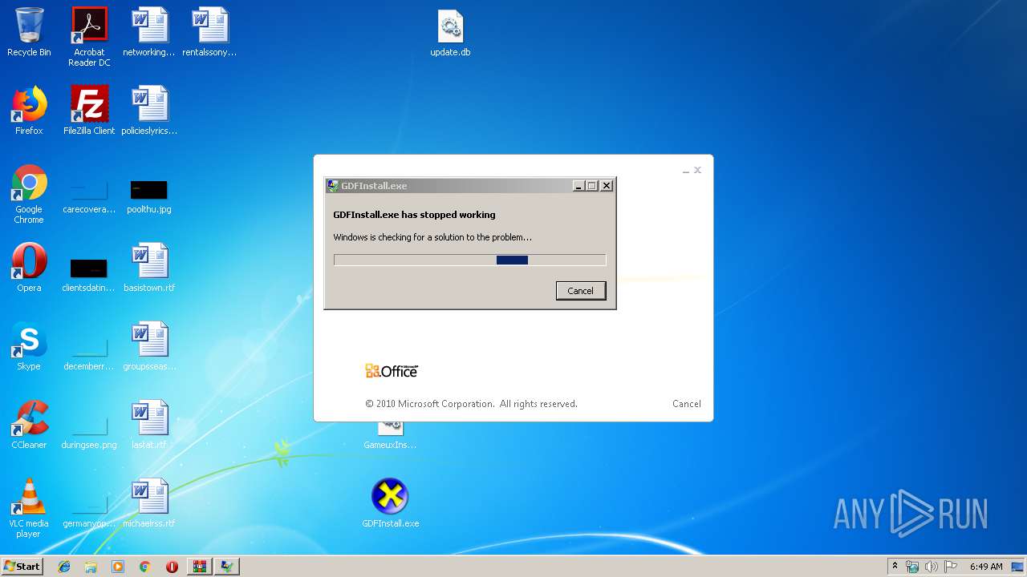Select the basistown.rtf document icon

coord(149,268)
